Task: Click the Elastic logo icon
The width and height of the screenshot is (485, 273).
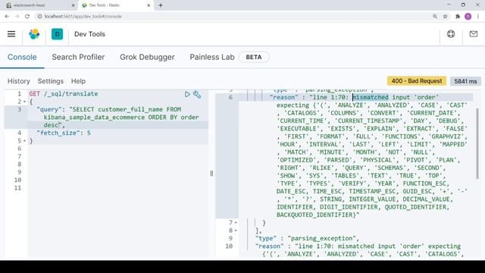Action: point(34,34)
